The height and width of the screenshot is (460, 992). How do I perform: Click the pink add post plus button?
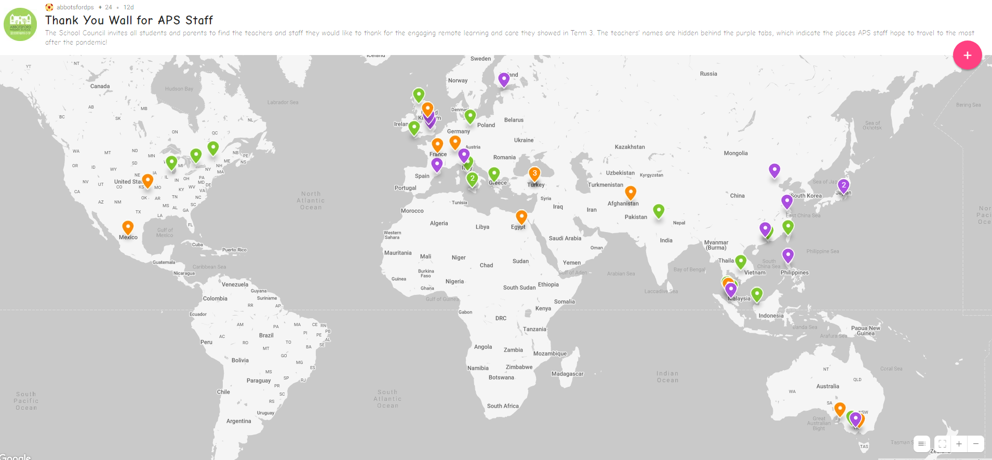coord(967,55)
